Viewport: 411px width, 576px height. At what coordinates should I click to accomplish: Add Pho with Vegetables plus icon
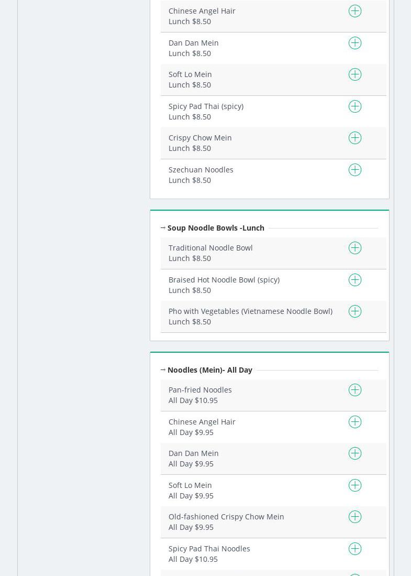355,311
